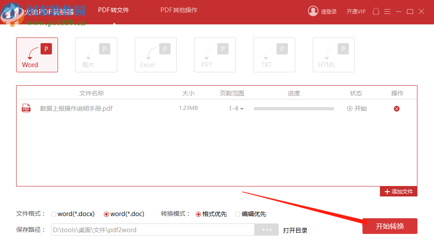Click the conversion progress bar
The width and height of the screenshot is (434, 247).
[x=294, y=108]
